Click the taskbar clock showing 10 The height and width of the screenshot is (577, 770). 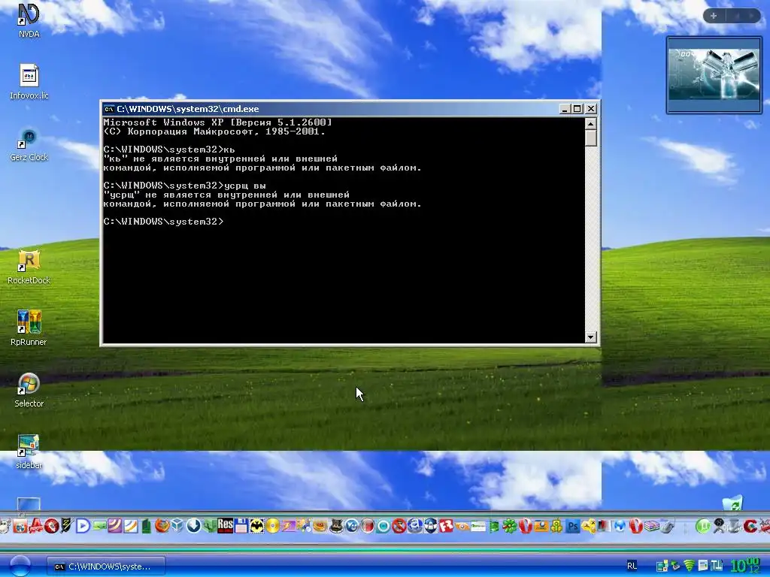[745, 566]
